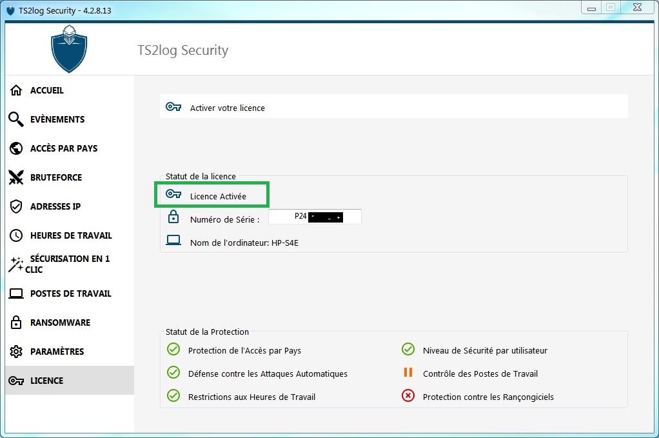
Task: Open the Adresses IP page
Action: click(70, 206)
